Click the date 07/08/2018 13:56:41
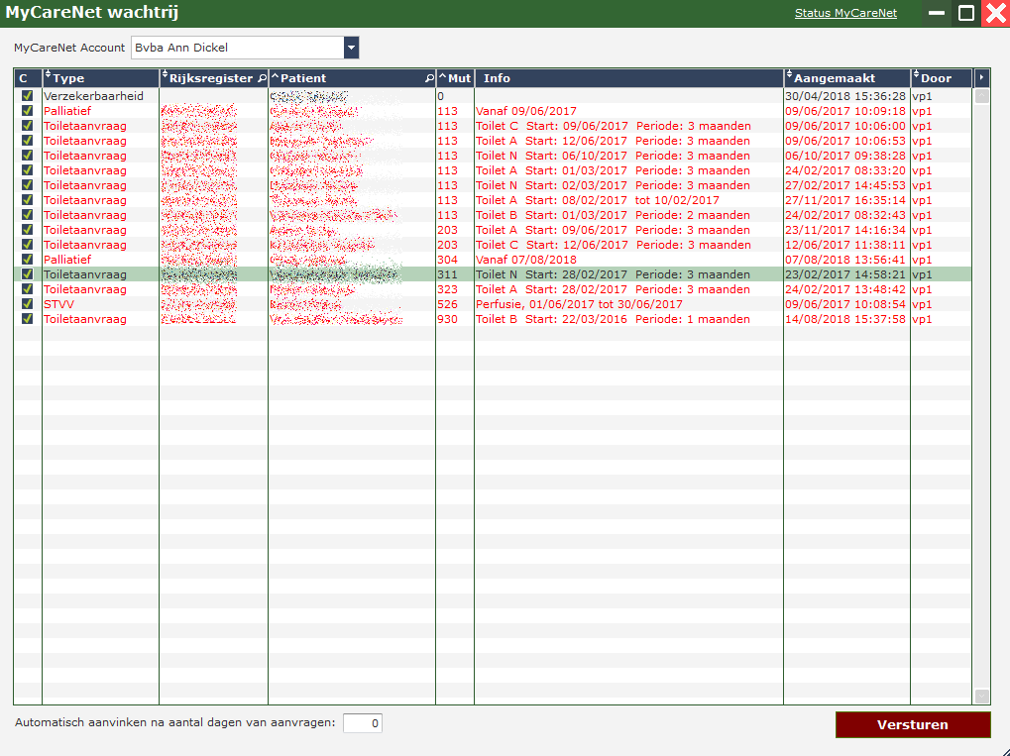The height and width of the screenshot is (756, 1010). pyautogui.click(x=845, y=260)
